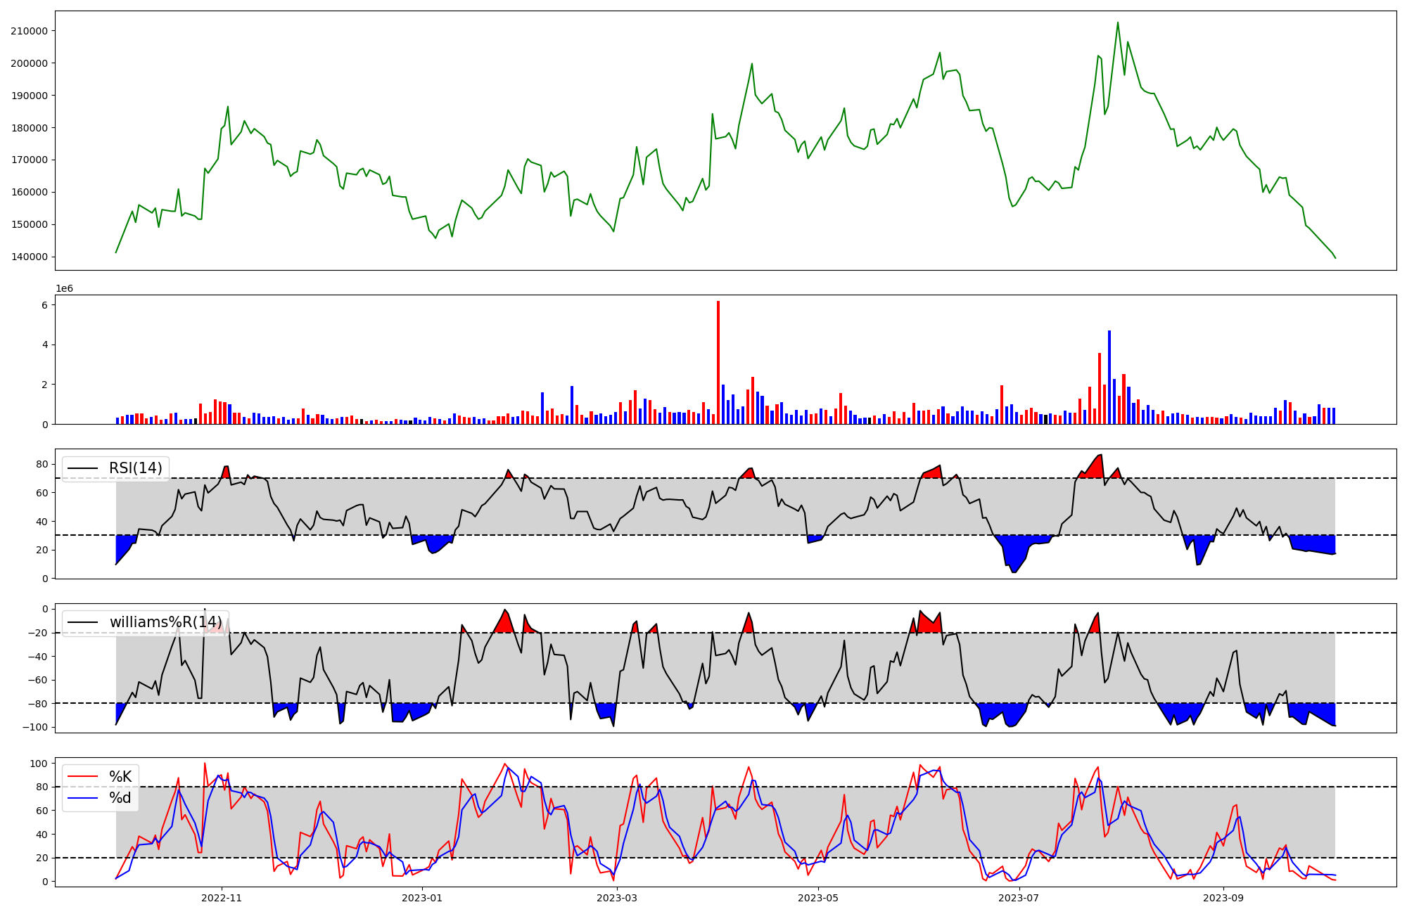Click the black RSI legend line swatch

click(82, 469)
